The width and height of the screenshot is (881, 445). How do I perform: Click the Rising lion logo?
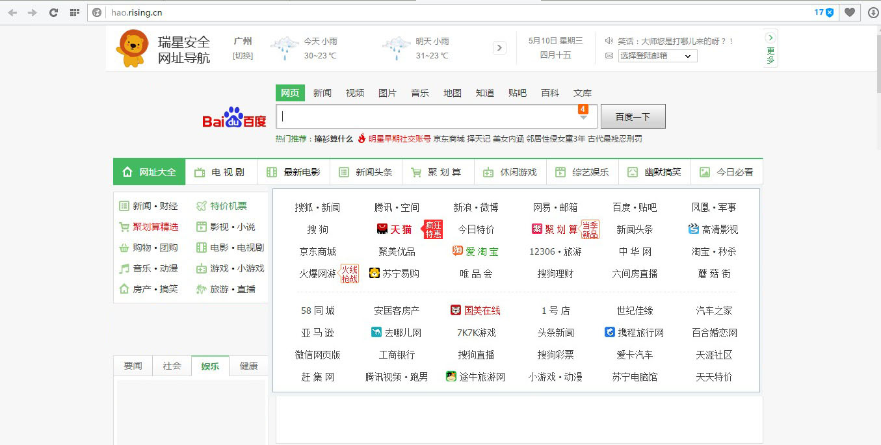click(x=133, y=48)
